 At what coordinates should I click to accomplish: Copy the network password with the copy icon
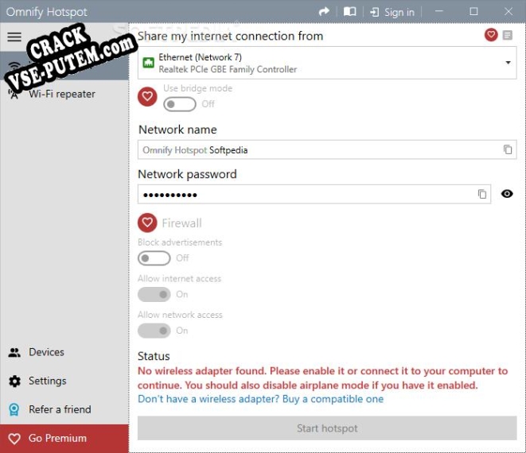[x=482, y=194]
